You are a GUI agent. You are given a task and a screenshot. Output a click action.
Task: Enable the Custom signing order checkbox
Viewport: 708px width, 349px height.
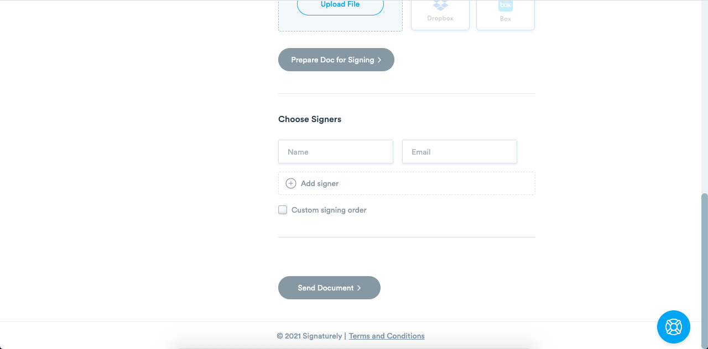point(283,210)
